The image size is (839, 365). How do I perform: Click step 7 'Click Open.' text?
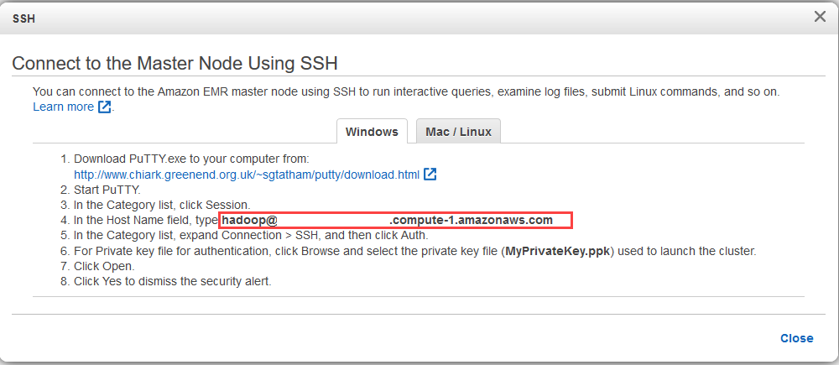pyautogui.click(x=104, y=266)
